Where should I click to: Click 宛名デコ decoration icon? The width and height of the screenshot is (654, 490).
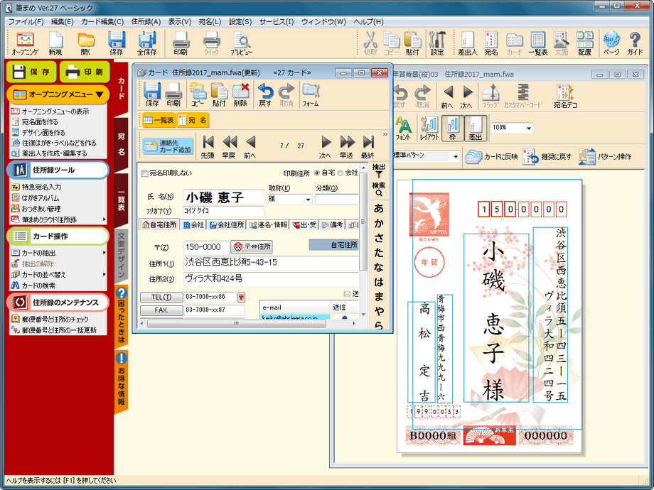(x=565, y=96)
